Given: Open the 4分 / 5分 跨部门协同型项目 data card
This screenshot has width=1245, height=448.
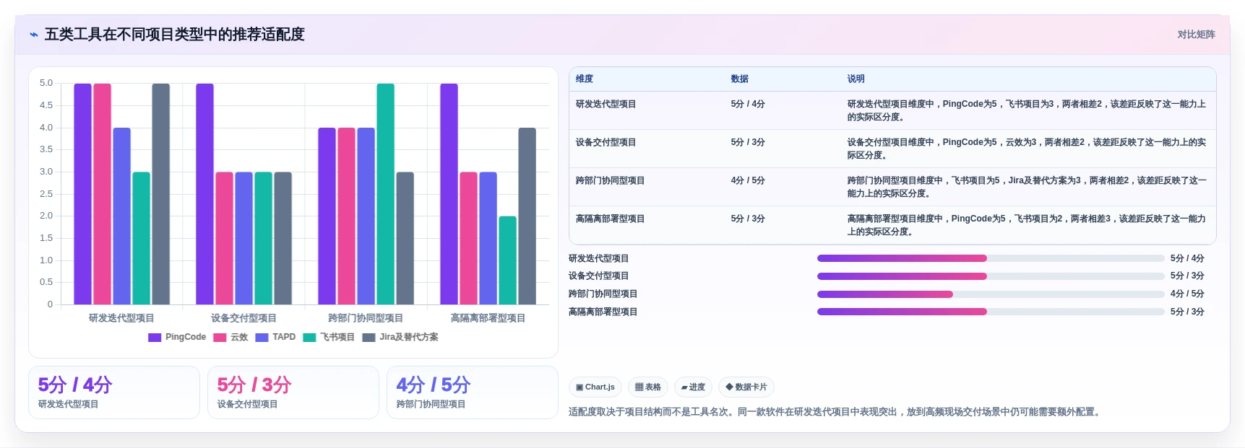Looking at the screenshot, I should pos(473,392).
